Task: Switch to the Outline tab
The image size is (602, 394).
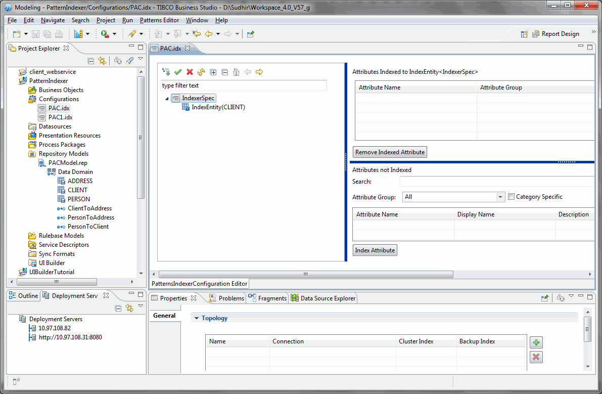Action: click(24, 296)
